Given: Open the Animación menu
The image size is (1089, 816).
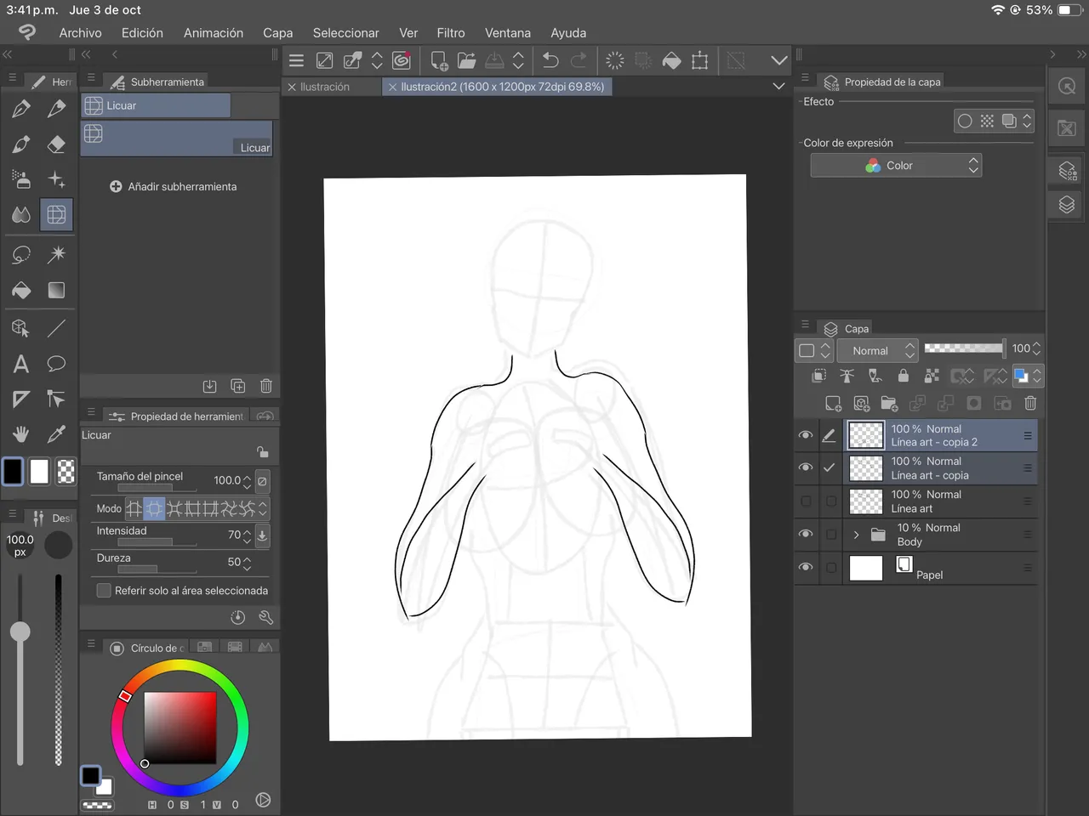Looking at the screenshot, I should point(214,32).
